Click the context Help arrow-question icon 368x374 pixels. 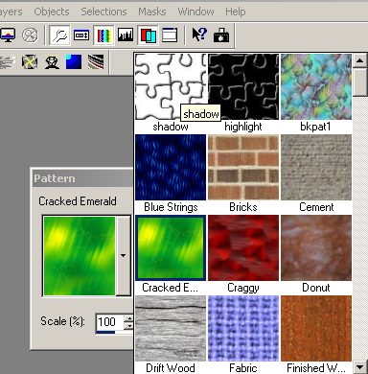click(199, 35)
